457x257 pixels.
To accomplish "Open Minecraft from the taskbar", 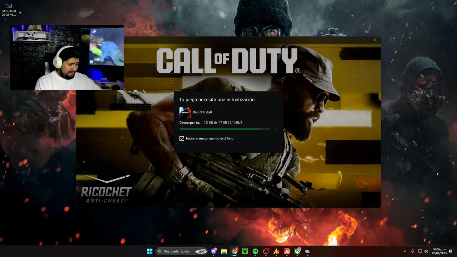I will tap(245, 251).
